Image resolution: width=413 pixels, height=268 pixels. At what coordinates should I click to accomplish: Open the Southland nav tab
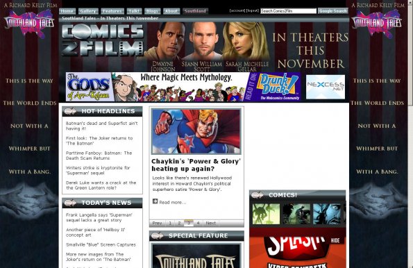coord(195,11)
